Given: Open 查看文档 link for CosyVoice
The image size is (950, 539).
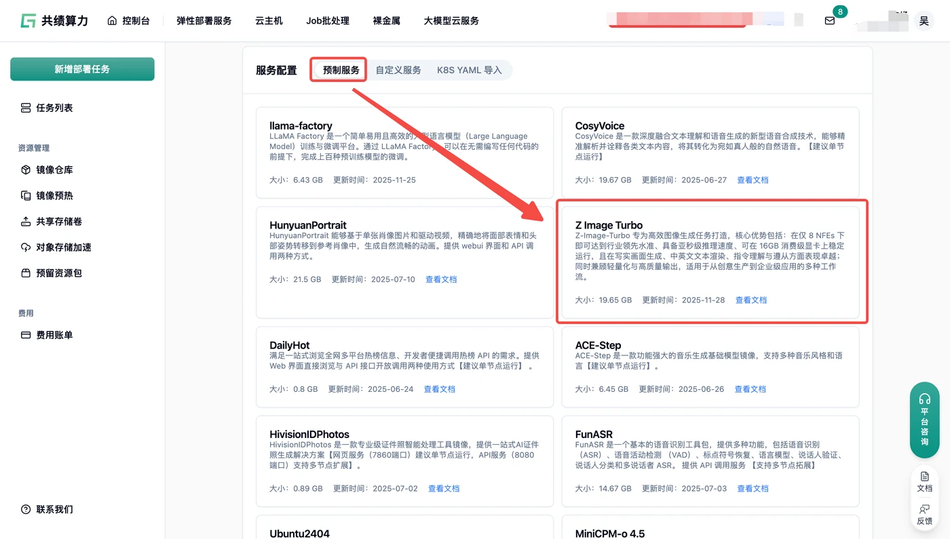Looking at the screenshot, I should pos(753,180).
